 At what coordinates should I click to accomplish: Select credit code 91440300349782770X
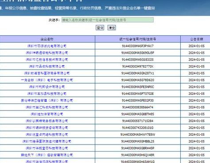coord(138,67)
